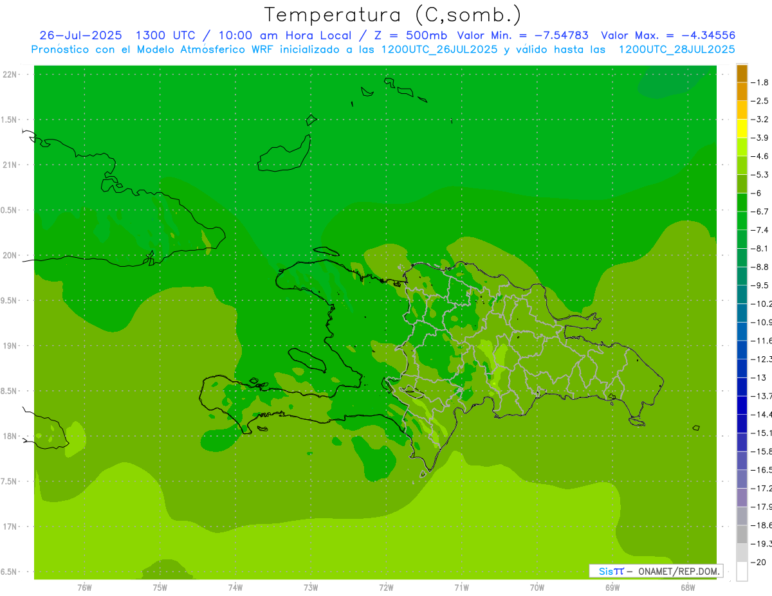The width and height of the screenshot is (772, 596).
Task: Select the "Z = 500mb" level label
Action: 412,35
